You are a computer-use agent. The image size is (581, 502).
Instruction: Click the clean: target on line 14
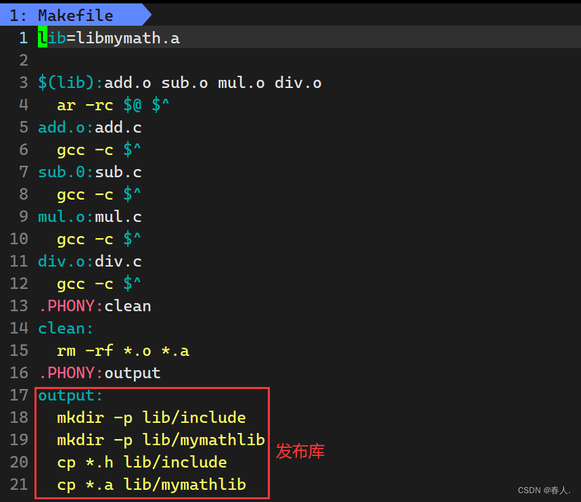click(x=66, y=329)
